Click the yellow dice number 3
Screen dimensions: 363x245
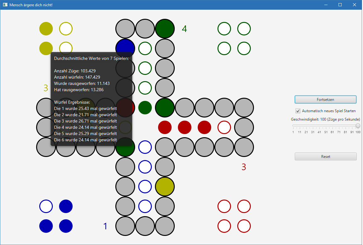(46, 88)
